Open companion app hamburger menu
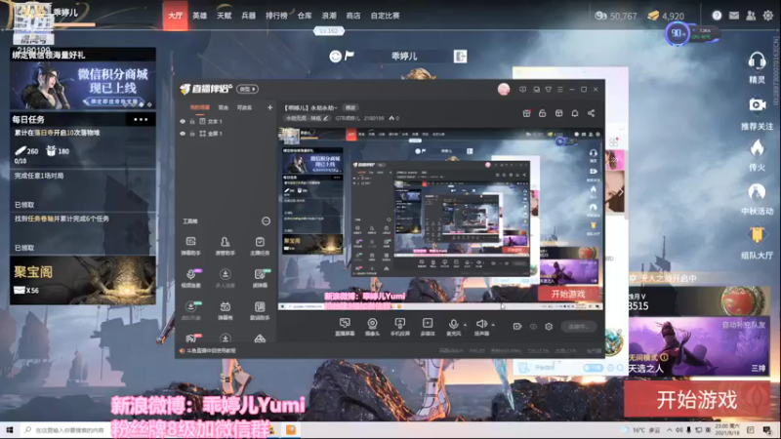Viewport: 781px width, 439px height. click(x=560, y=90)
